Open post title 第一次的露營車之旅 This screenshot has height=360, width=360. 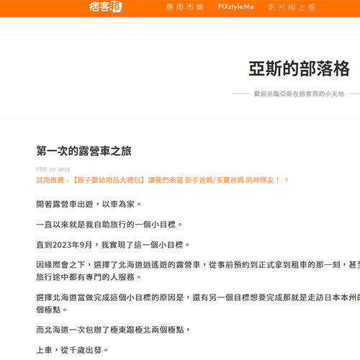84,151
